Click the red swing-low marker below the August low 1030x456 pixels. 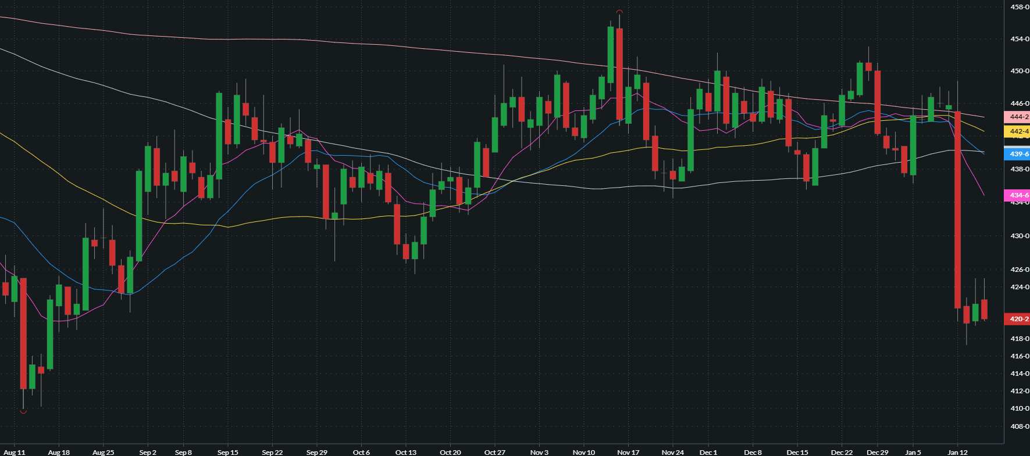23,411
